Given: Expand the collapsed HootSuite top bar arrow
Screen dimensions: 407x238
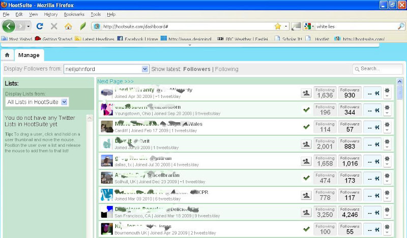Looking at the screenshot, I should (190, 45).
